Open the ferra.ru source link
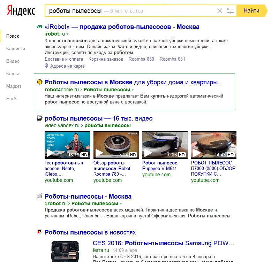Viewport: 279px width, 262px height. pos(101,250)
